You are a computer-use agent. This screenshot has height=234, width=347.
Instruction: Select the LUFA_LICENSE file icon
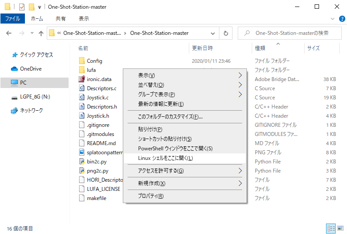[82, 189]
